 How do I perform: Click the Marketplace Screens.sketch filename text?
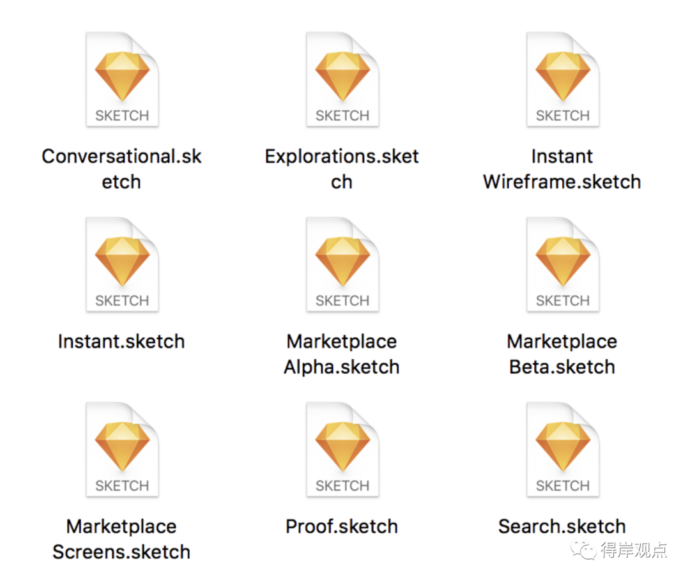121,539
